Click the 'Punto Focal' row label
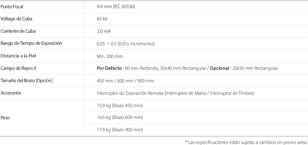 (12, 7)
